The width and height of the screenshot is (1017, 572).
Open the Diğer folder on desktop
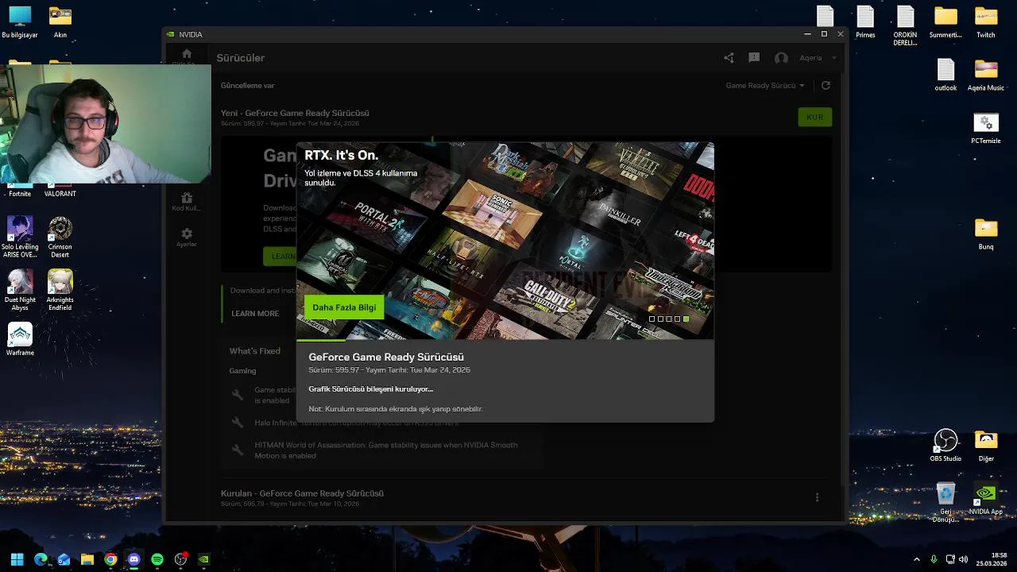coord(986,445)
